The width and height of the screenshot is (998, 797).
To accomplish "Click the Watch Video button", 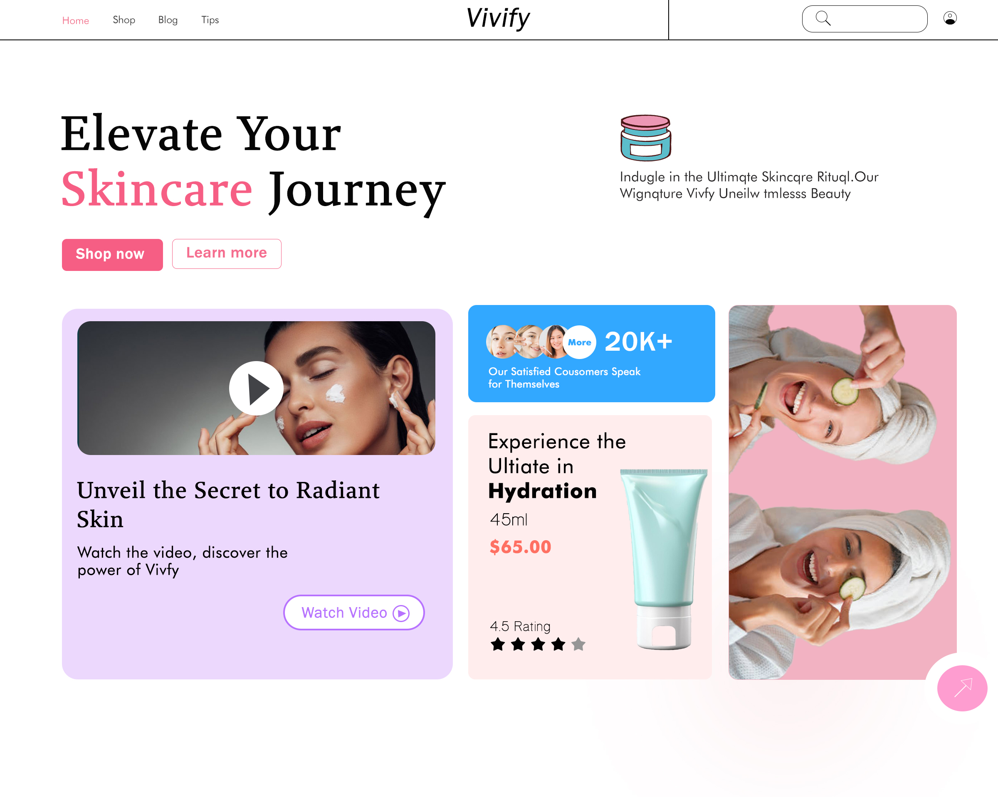I will coord(354,613).
